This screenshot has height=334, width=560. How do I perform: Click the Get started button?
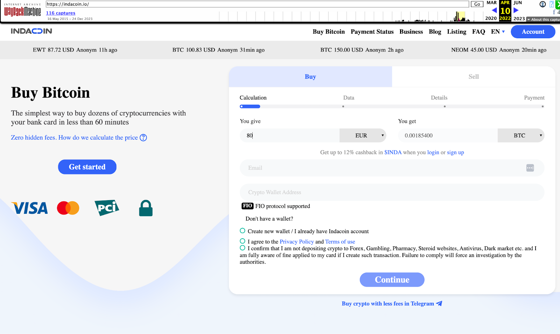pyautogui.click(x=87, y=167)
